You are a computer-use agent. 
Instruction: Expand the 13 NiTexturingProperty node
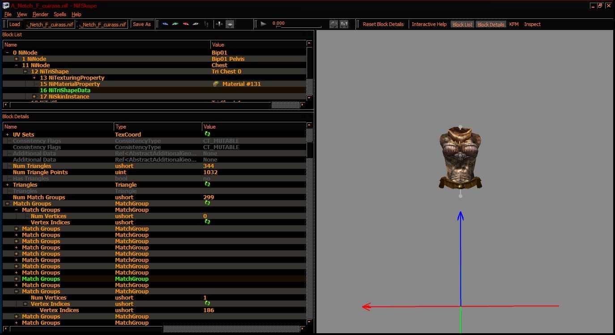coord(34,78)
